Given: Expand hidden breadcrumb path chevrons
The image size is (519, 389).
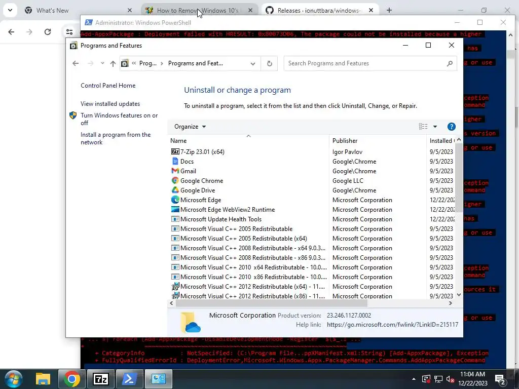Looking at the screenshot, I should [x=134, y=63].
